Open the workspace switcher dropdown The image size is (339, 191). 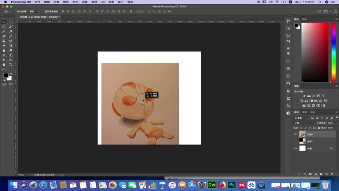[327, 12]
